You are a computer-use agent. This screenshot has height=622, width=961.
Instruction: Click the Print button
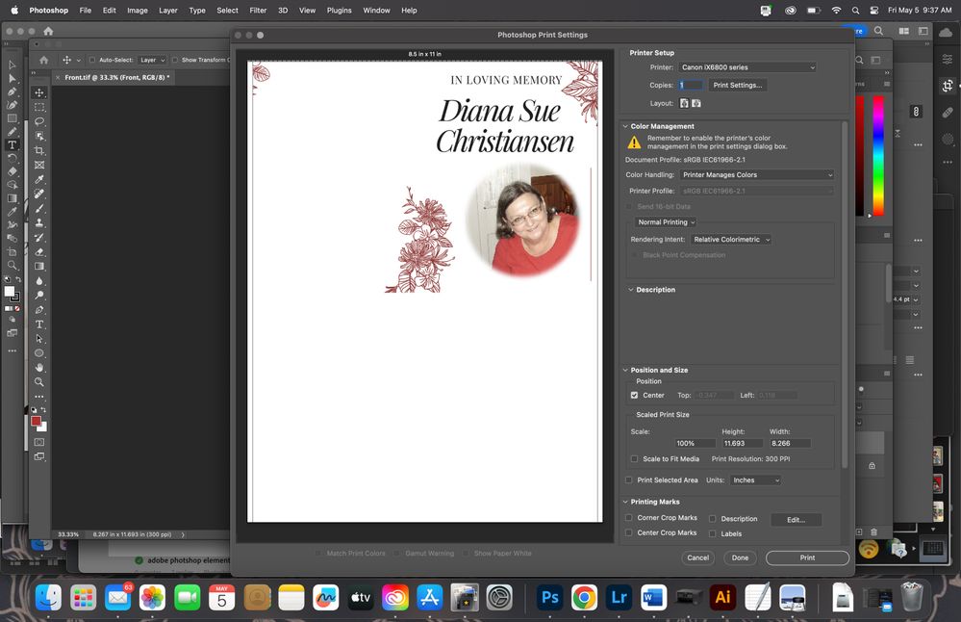tap(807, 557)
